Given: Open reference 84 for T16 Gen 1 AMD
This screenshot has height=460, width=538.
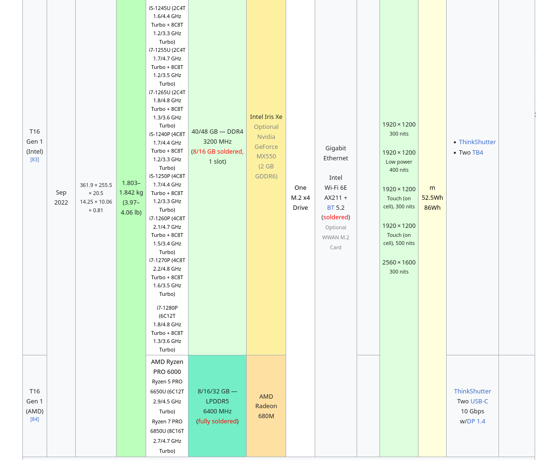Looking at the screenshot, I should (x=35, y=419).
